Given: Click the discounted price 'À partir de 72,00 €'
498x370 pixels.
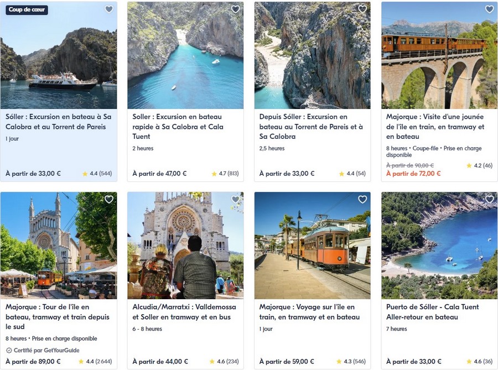Looking at the screenshot, I should 414,173.
